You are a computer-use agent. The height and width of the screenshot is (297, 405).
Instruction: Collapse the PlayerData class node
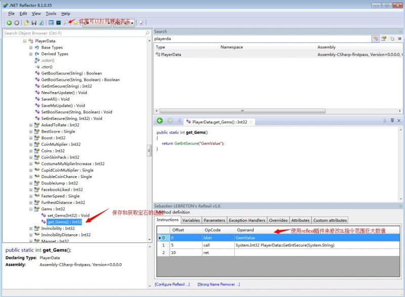24,41
